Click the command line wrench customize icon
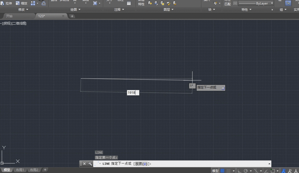The image size is (299, 173). click(x=90, y=164)
